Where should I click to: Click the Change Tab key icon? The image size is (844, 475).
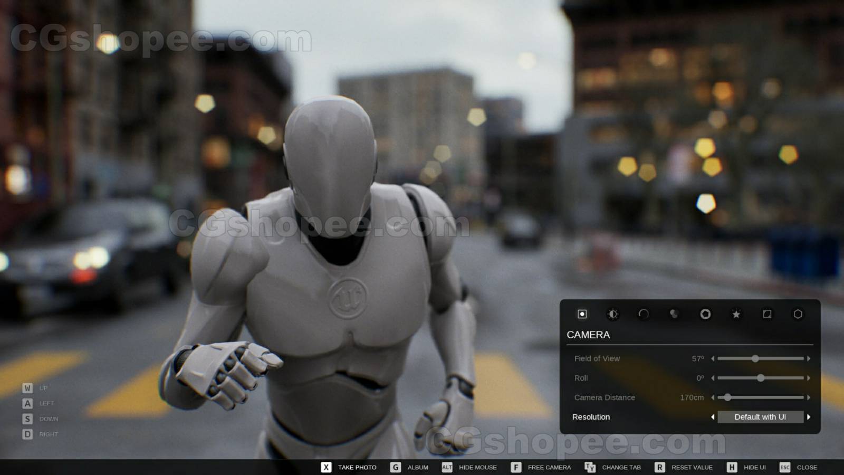tap(590, 467)
